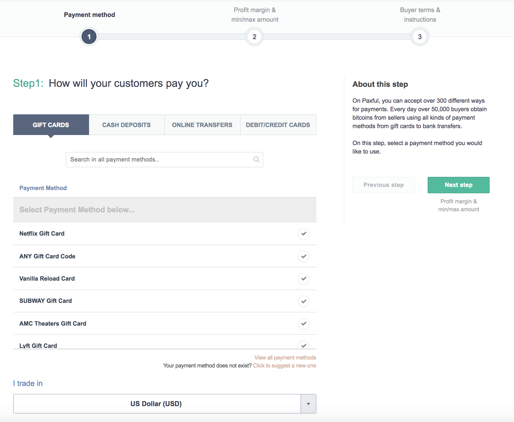Select ANY Gift Card Code checkmark
Image resolution: width=514 pixels, height=422 pixels.
(x=303, y=256)
